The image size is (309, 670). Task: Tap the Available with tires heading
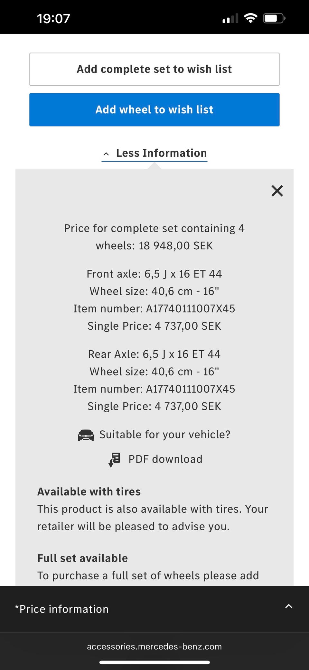89,491
